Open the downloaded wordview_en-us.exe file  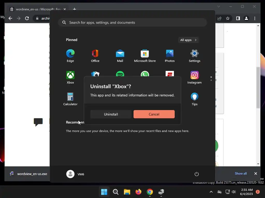pyautogui.click(x=28, y=174)
